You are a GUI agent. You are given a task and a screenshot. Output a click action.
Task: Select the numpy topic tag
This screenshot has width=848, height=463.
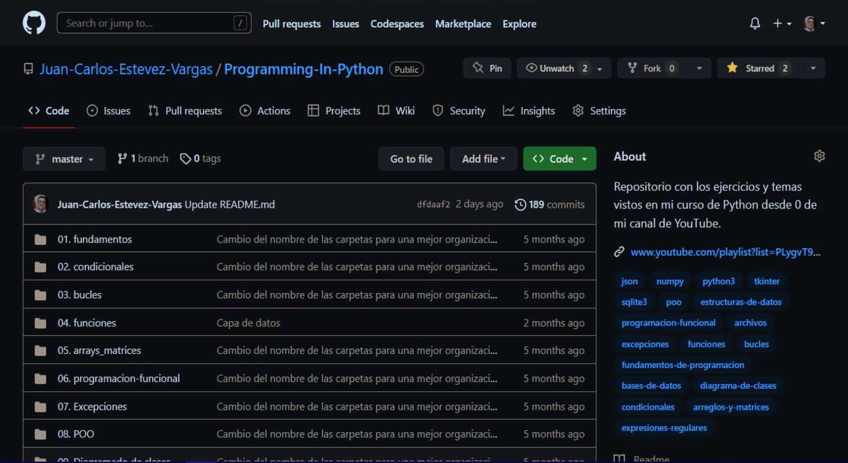pos(670,281)
